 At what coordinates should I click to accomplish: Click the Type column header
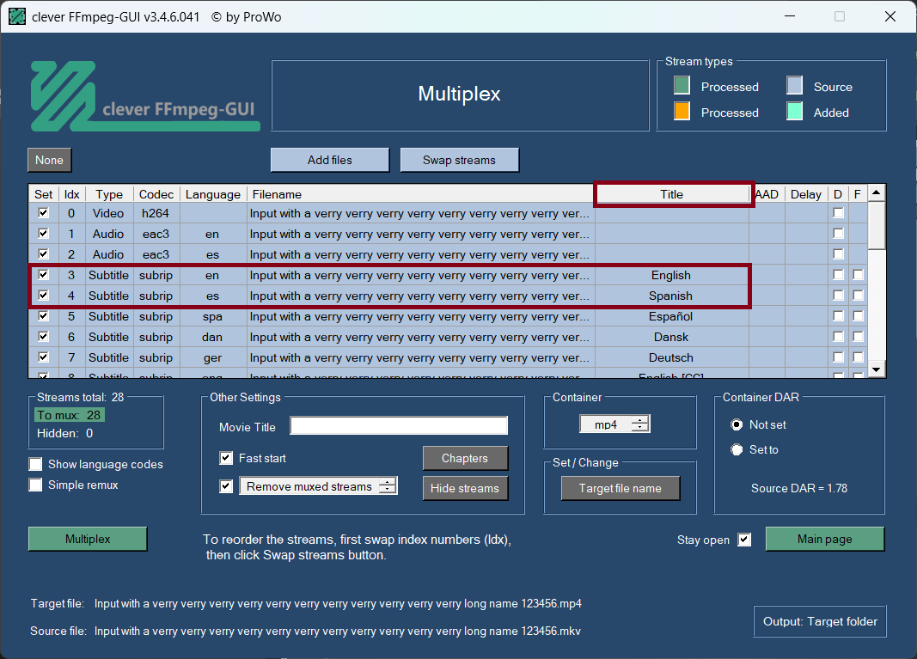[x=109, y=194]
